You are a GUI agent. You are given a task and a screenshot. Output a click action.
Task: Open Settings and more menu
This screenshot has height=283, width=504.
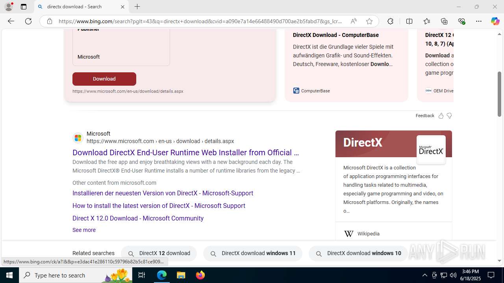coord(479,21)
